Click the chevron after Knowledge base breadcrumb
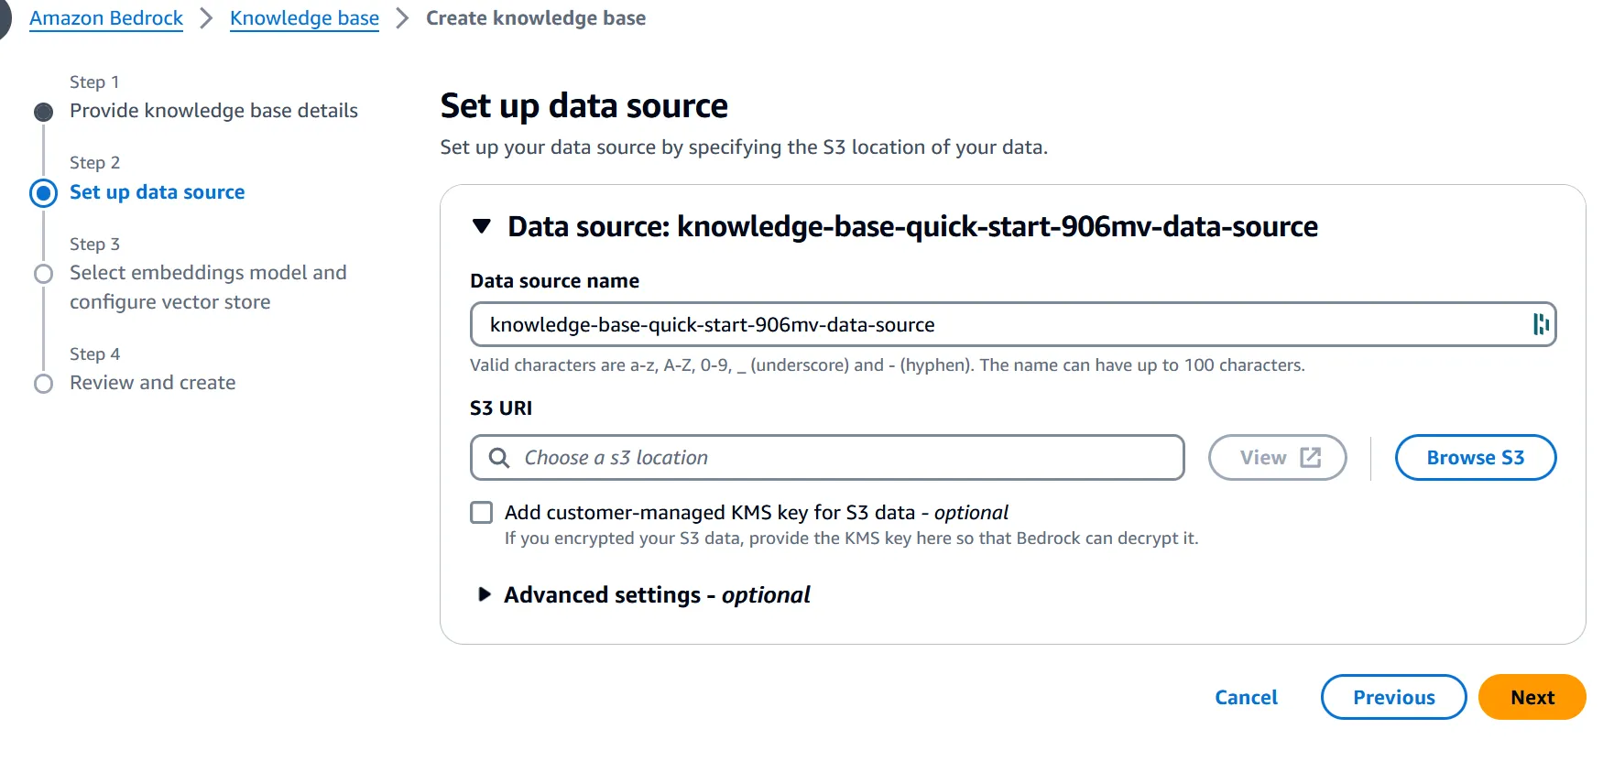This screenshot has width=1603, height=783. coord(400,16)
